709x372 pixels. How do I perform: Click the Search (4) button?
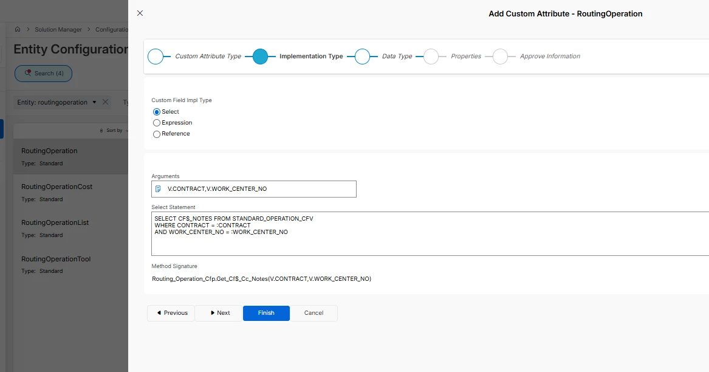coord(43,74)
